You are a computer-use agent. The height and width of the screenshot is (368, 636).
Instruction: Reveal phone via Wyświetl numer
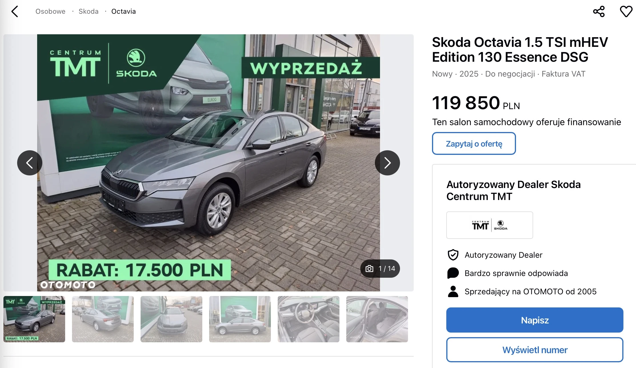pos(535,350)
